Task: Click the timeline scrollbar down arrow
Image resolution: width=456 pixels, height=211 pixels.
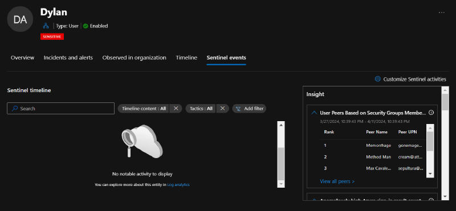Action: (x=281, y=184)
